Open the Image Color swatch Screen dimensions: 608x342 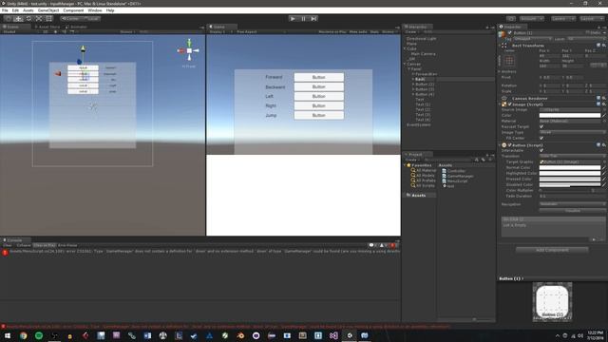[570, 115]
